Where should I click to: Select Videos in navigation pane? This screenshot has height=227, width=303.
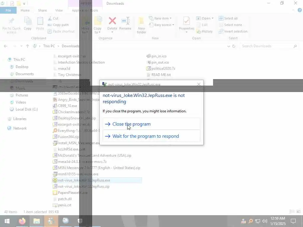[x=21, y=102]
